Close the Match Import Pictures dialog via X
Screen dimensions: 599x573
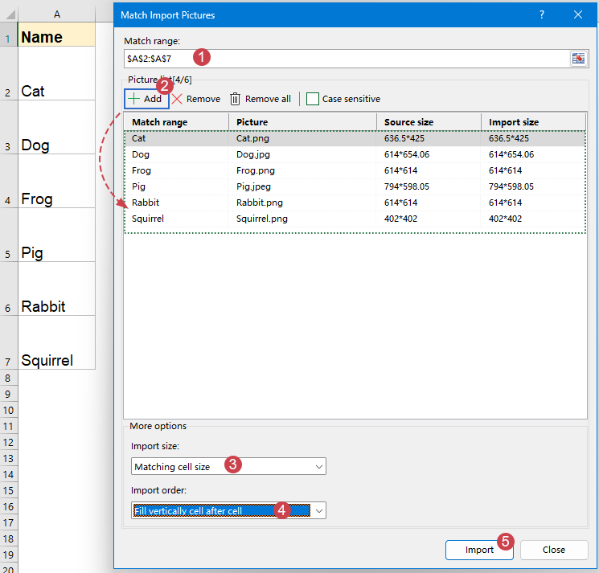coord(577,14)
